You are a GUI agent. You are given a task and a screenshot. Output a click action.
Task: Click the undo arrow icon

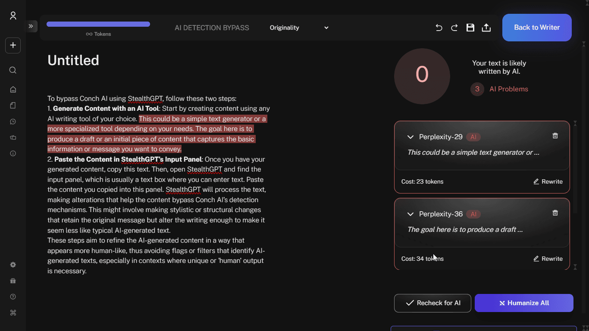(439, 28)
